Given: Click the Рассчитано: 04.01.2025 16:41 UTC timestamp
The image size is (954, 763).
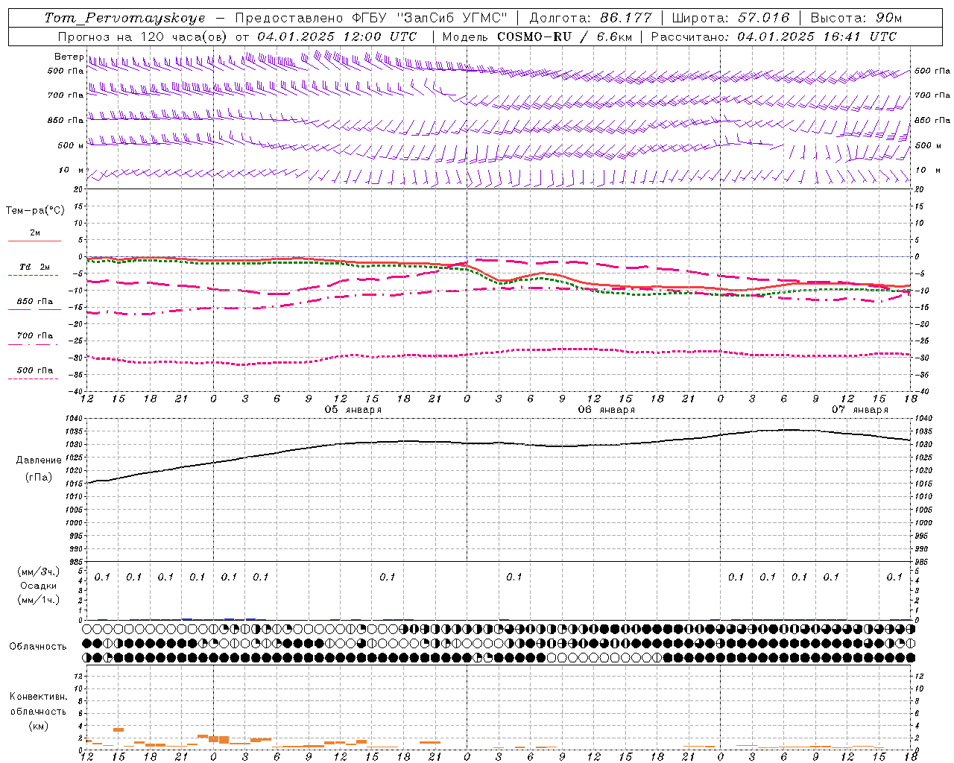Looking at the screenshot, I should point(774,37).
